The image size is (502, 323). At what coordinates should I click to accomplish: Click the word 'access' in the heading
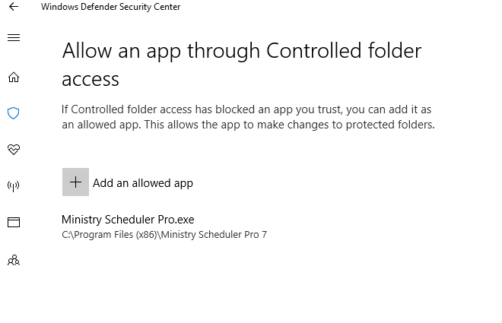[x=91, y=78]
